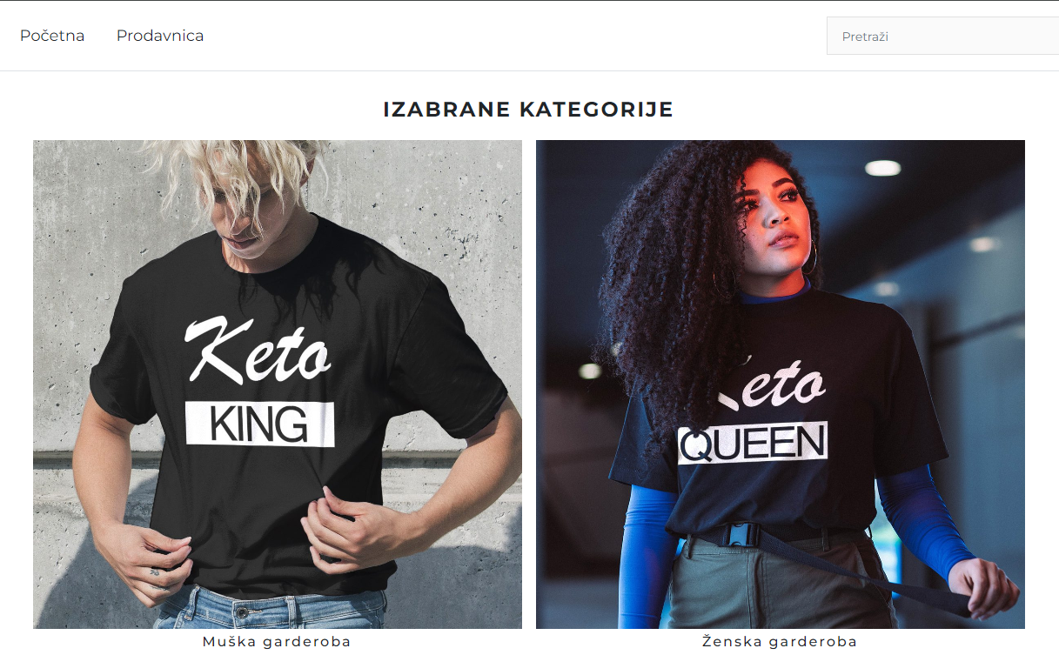Focus the Pretraži search field
Viewport: 1059px width, 655px height.
pyautogui.click(x=942, y=37)
